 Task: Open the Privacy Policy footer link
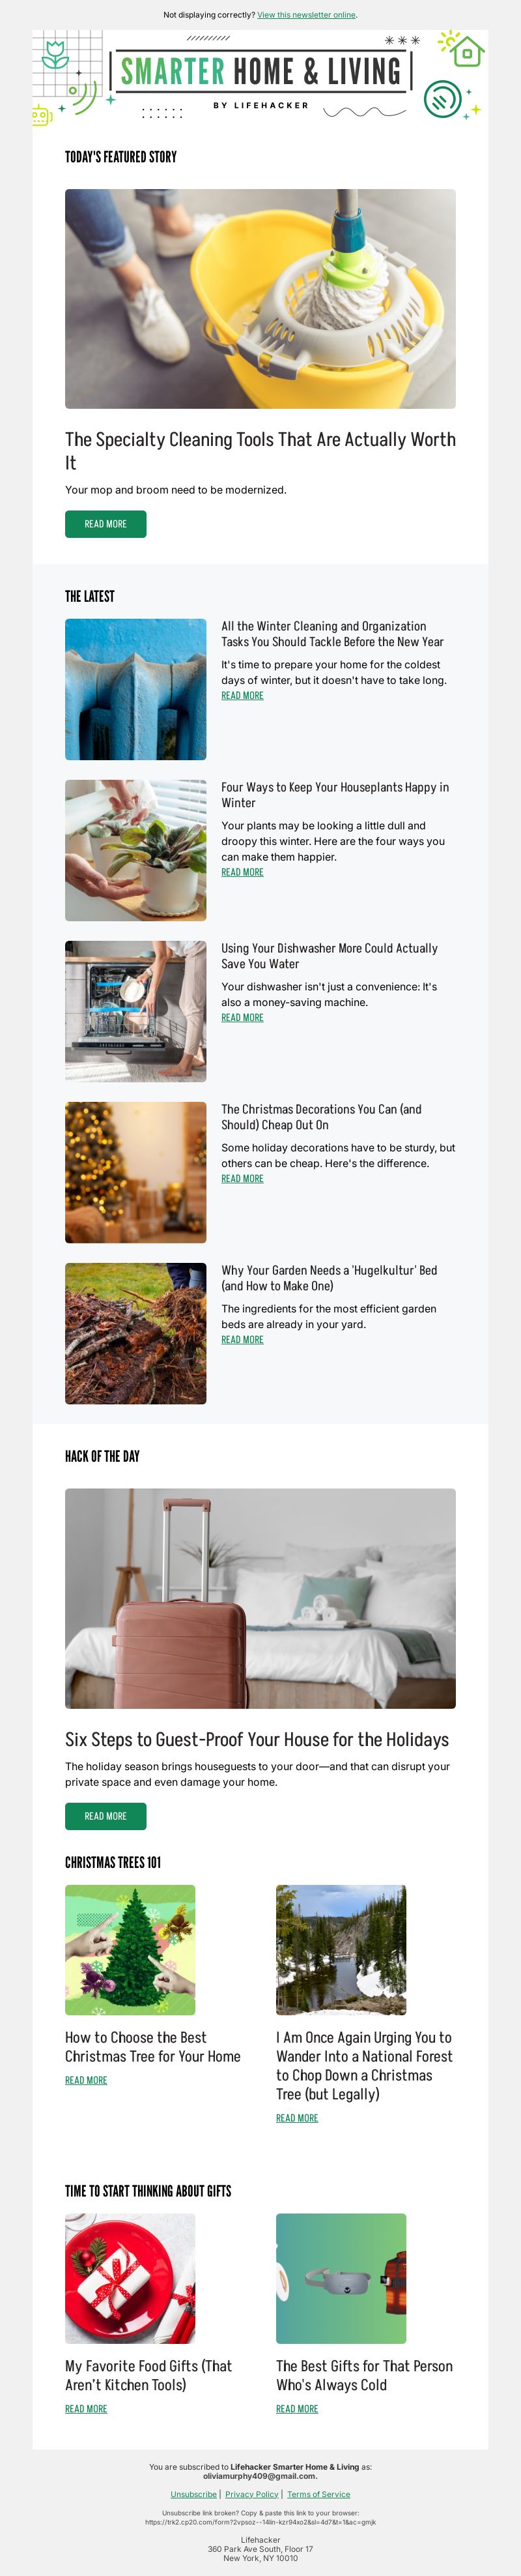click(x=251, y=2494)
